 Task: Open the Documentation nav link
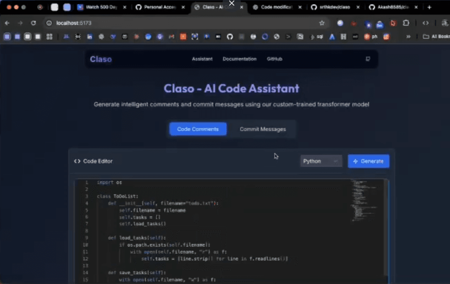pyautogui.click(x=239, y=59)
